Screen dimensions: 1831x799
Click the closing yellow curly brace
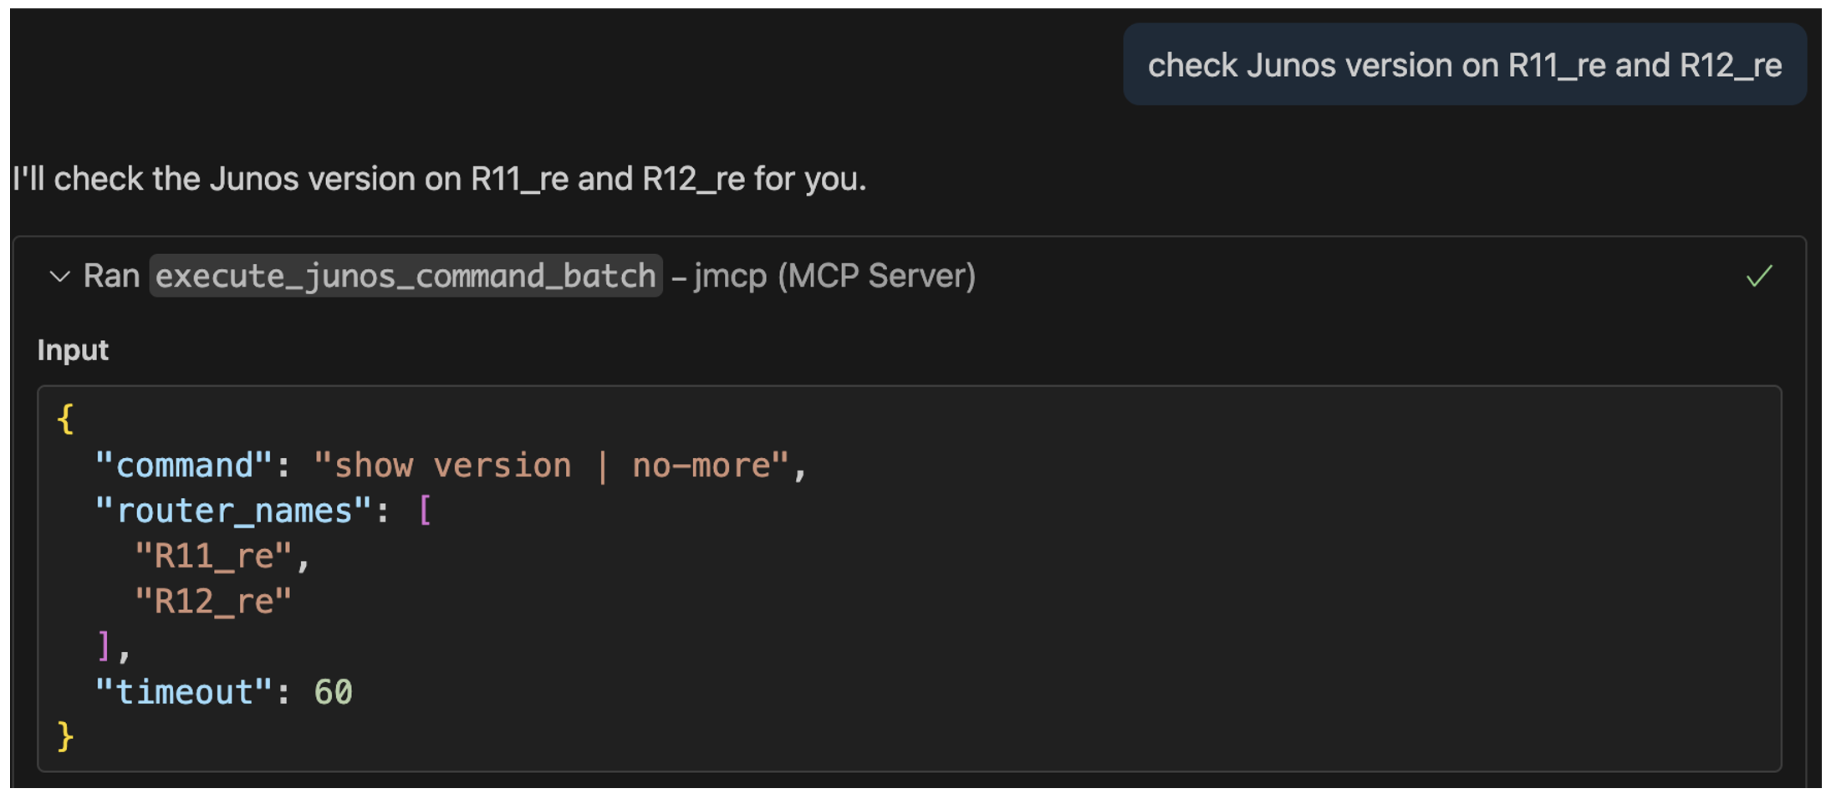pyautogui.click(x=65, y=737)
